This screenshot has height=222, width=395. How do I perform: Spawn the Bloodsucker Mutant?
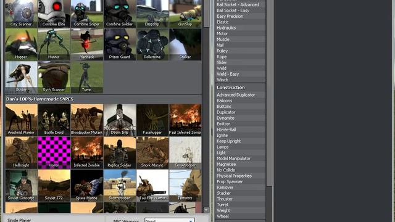click(86, 120)
